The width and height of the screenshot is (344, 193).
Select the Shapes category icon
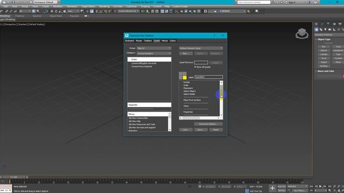coord(321,29)
